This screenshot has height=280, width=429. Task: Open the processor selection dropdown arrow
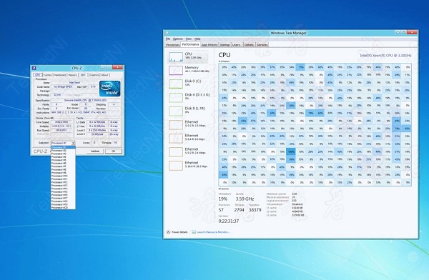[74, 143]
